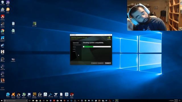Open Task View on the taskbar
This screenshot has height=102, width=182.
tap(30, 101)
